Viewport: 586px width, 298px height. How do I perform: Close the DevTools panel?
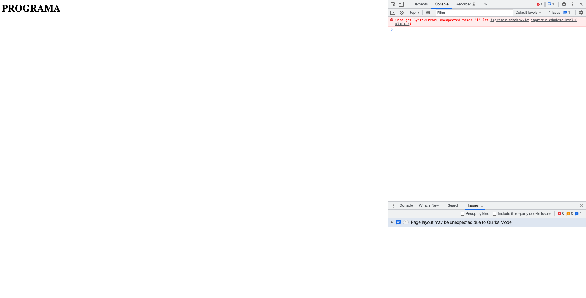click(x=581, y=4)
